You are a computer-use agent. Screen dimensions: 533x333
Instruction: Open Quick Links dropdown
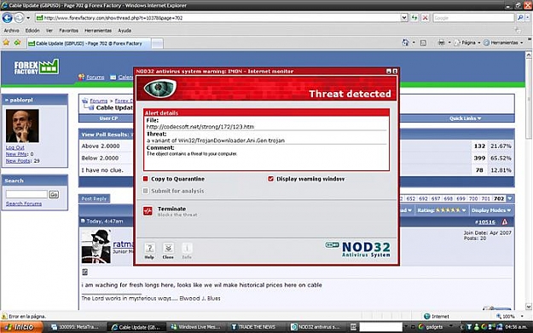465,118
